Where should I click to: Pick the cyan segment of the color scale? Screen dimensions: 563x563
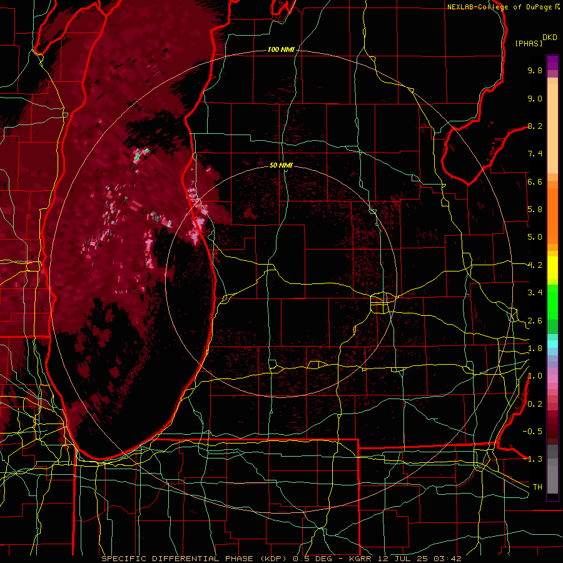coord(552,344)
